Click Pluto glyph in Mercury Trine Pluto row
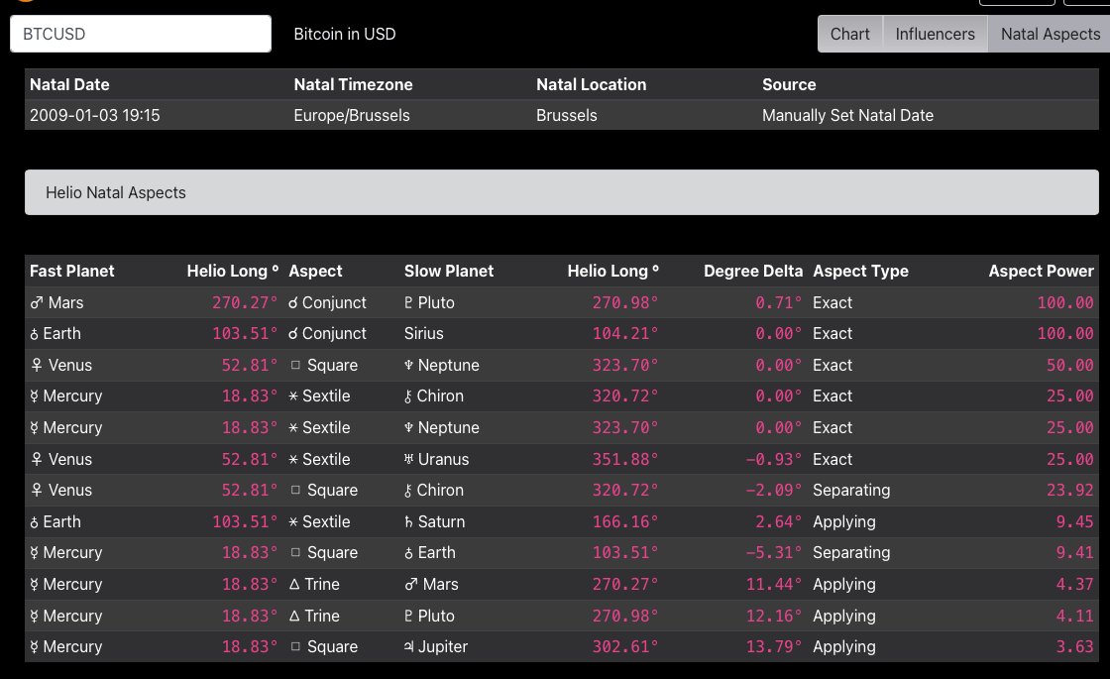1110x679 pixels. pos(408,616)
